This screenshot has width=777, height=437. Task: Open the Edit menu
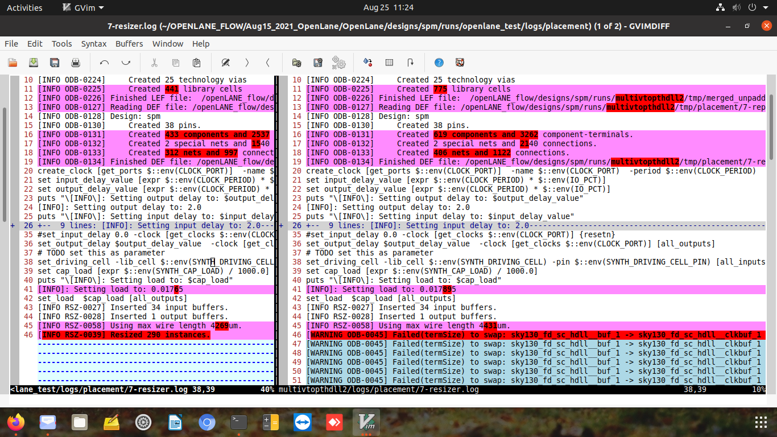coord(35,43)
